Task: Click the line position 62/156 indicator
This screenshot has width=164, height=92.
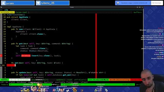Action: pos(98,80)
